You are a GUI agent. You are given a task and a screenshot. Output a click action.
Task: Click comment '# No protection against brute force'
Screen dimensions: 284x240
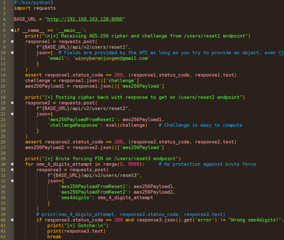207,164
